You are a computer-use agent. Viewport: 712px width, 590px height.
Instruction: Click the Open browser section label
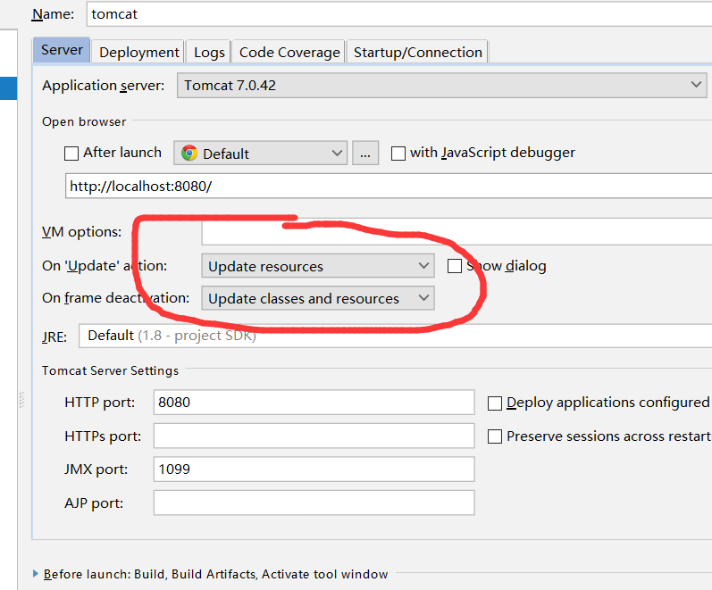[84, 122]
